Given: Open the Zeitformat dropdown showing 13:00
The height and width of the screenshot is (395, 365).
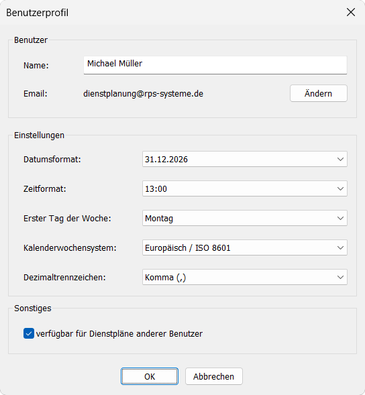Looking at the screenshot, I should pyautogui.click(x=244, y=188).
